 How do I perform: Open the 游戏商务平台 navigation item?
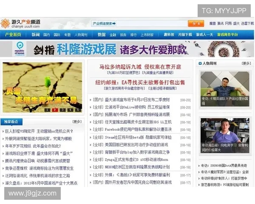(x=227, y=35)
